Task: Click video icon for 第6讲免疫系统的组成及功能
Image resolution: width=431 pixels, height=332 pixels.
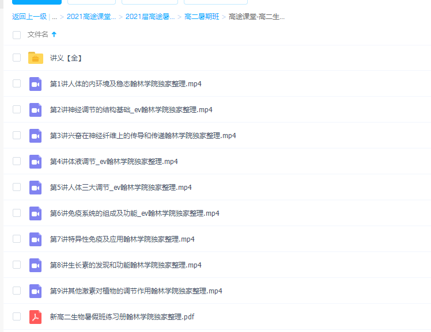Action: [36, 213]
